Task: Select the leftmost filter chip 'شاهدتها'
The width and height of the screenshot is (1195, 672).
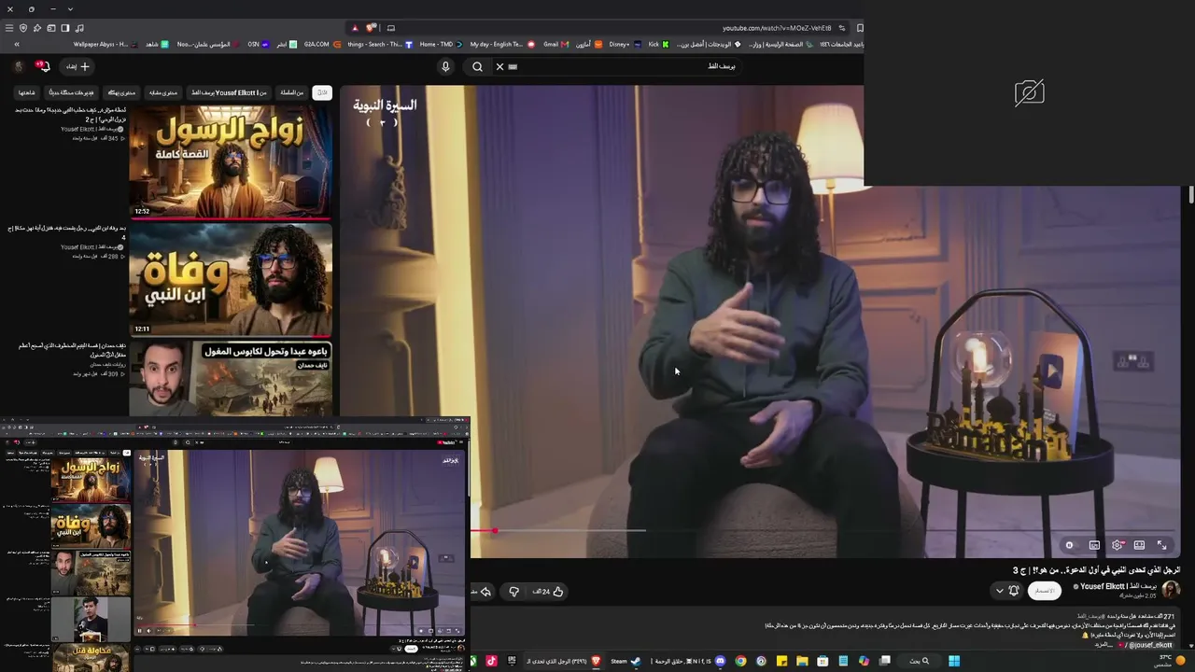Action: tap(27, 92)
